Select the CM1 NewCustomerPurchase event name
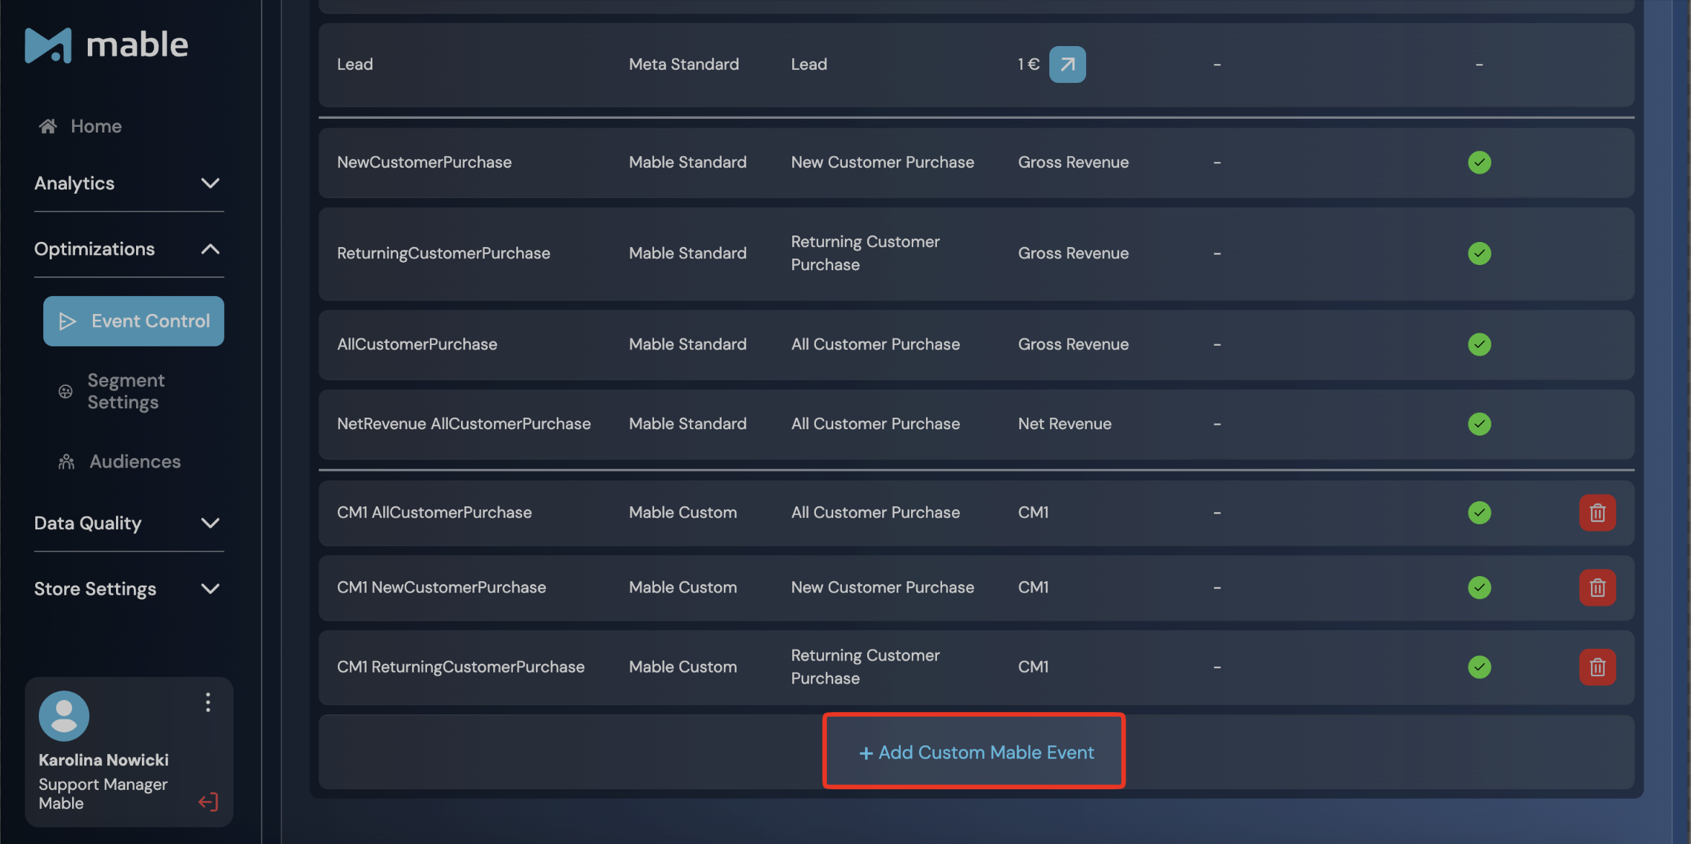Viewport: 1691px width, 844px height. click(x=441, y=588)
